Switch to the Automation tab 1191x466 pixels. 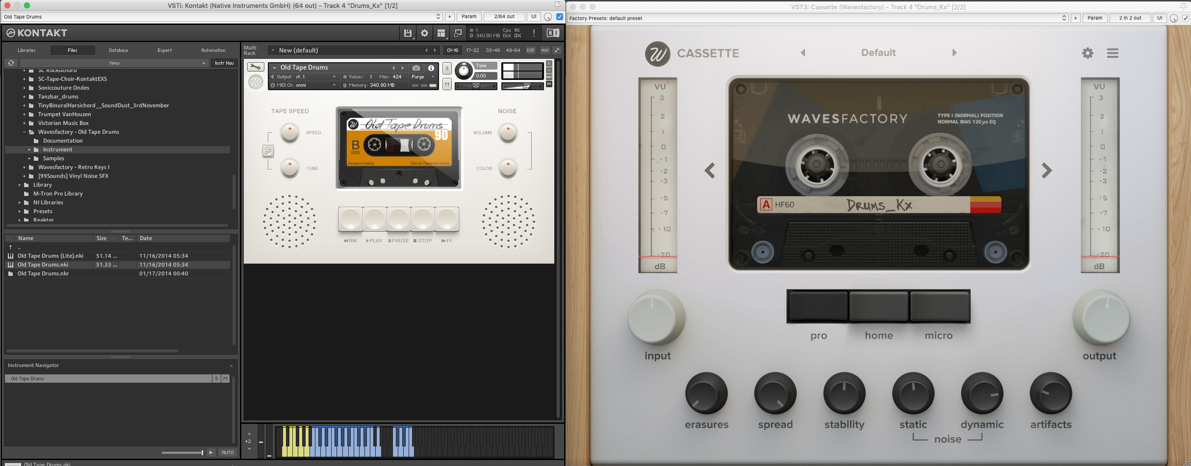tap(214, 50)
